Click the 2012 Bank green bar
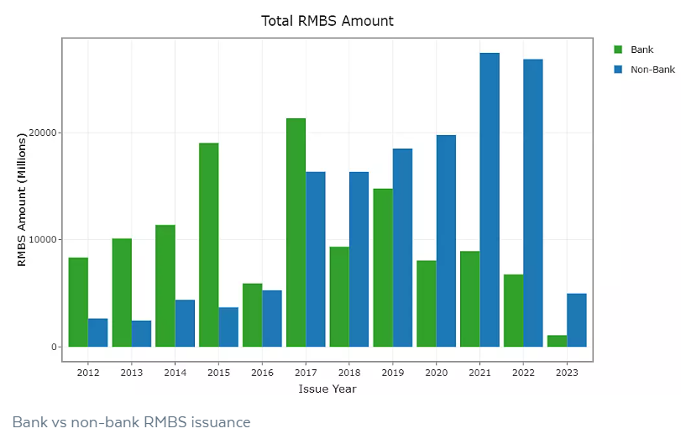 78,302
